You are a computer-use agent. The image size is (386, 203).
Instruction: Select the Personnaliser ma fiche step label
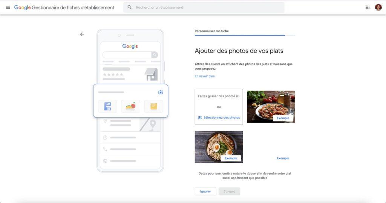(x=212, y=31)
